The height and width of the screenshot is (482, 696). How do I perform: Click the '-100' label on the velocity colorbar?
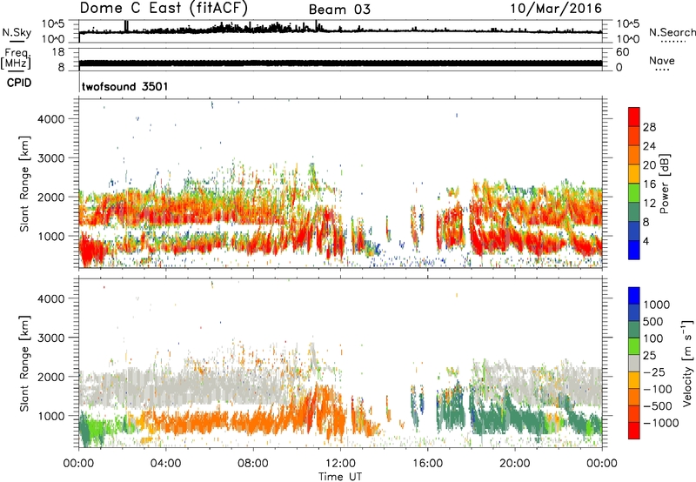pyautogui.click(x=658, y=389)
